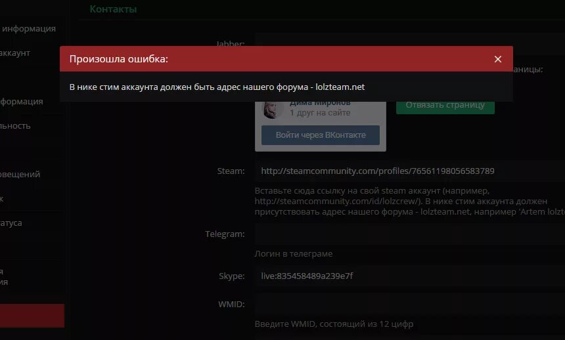Click the '1 друг на сайте' text
This screenshot has width=565, height=340.
pos(320,113)
